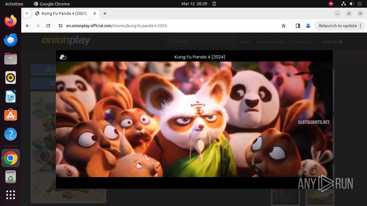View site information icon in address bar
The height and width of the screenshot is (206, 367).
[60, 26]
